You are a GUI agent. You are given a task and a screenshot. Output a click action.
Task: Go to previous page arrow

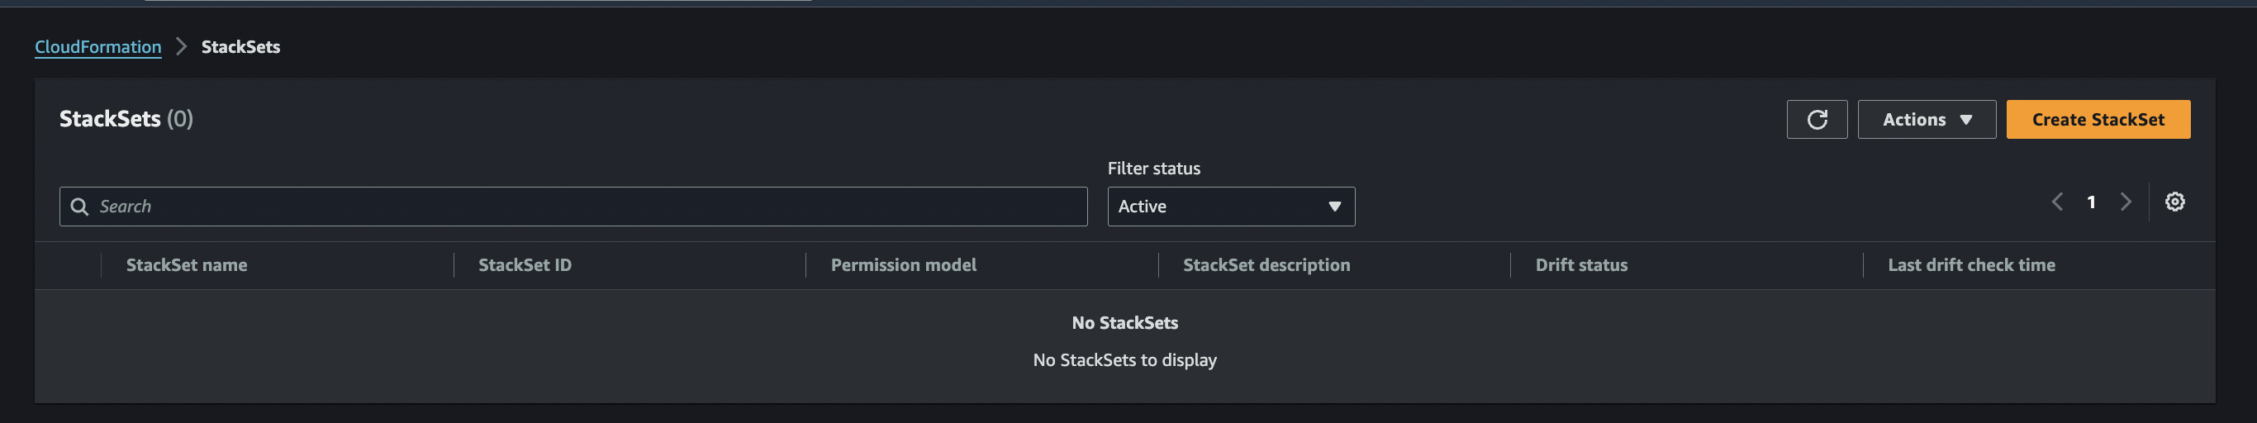pos(2056,202)
